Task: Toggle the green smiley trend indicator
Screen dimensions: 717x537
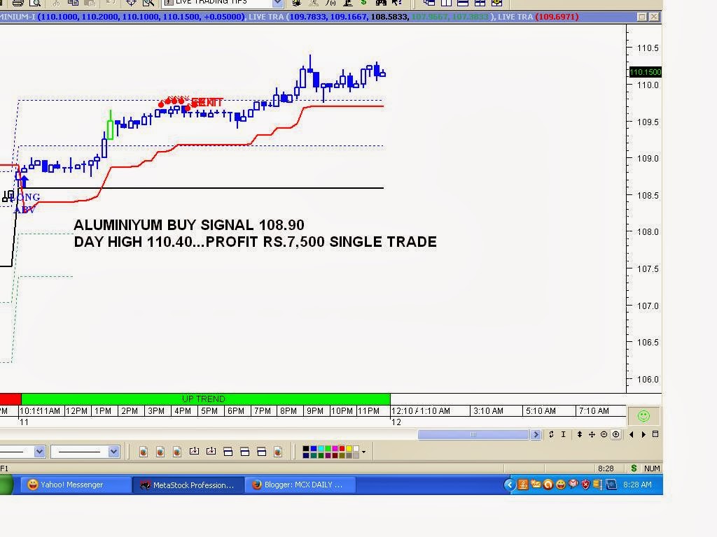Action: tap(643, 415)
